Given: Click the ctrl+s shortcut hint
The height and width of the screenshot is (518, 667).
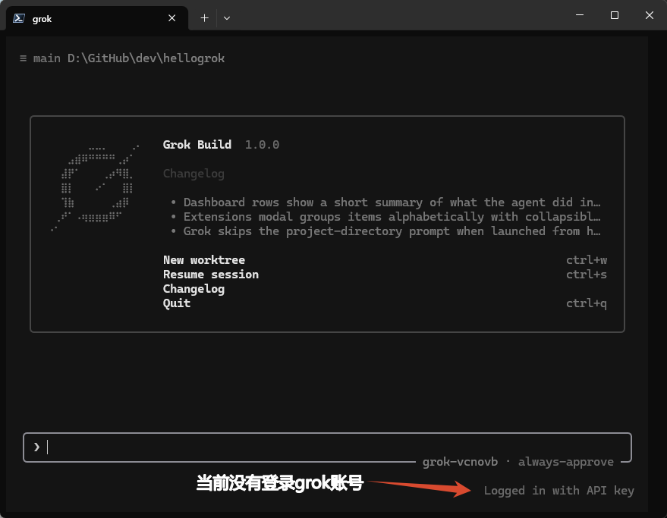Looking at the screenshot, I should tap(587, 275).
